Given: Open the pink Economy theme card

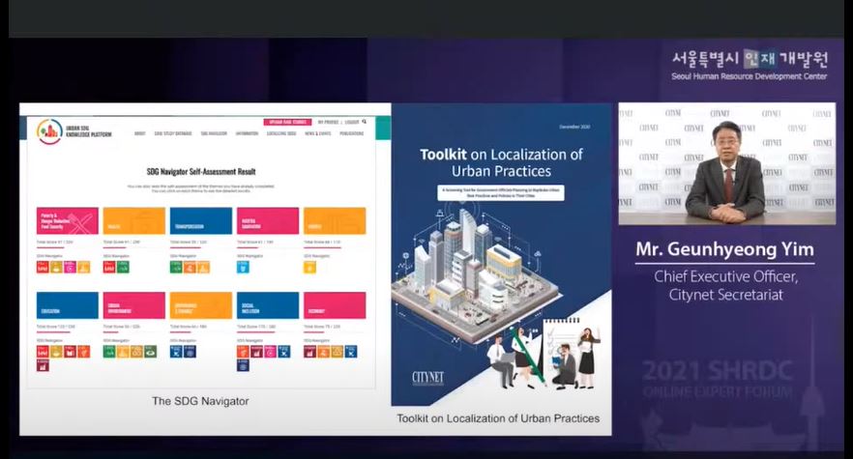Looking at the screenshot, I should [335, 305].
